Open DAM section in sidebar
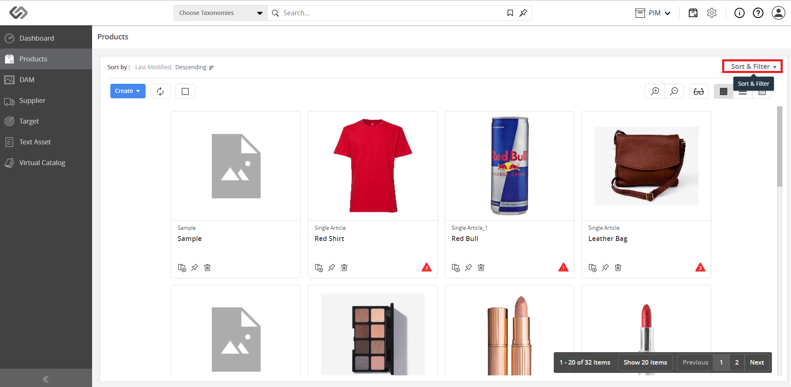This screenshot has height=387, width=791. point(46,80)
